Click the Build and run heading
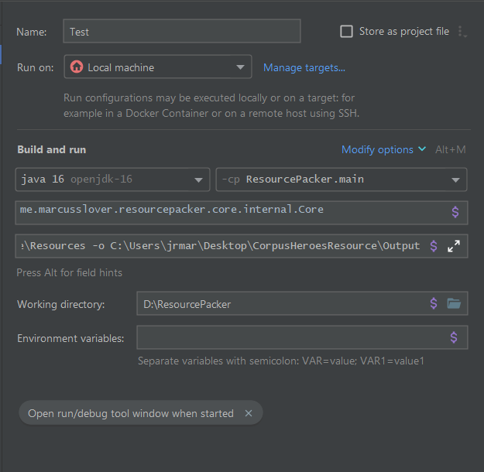The width and height of the screenshot is (484, 472). 52,149
